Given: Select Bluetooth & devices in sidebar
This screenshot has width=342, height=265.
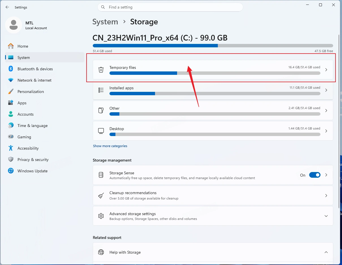Looking at the screenshot, I should [45, 69].
